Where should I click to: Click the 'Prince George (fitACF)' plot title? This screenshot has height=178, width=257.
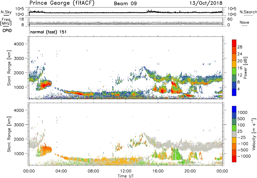(62, 3)
